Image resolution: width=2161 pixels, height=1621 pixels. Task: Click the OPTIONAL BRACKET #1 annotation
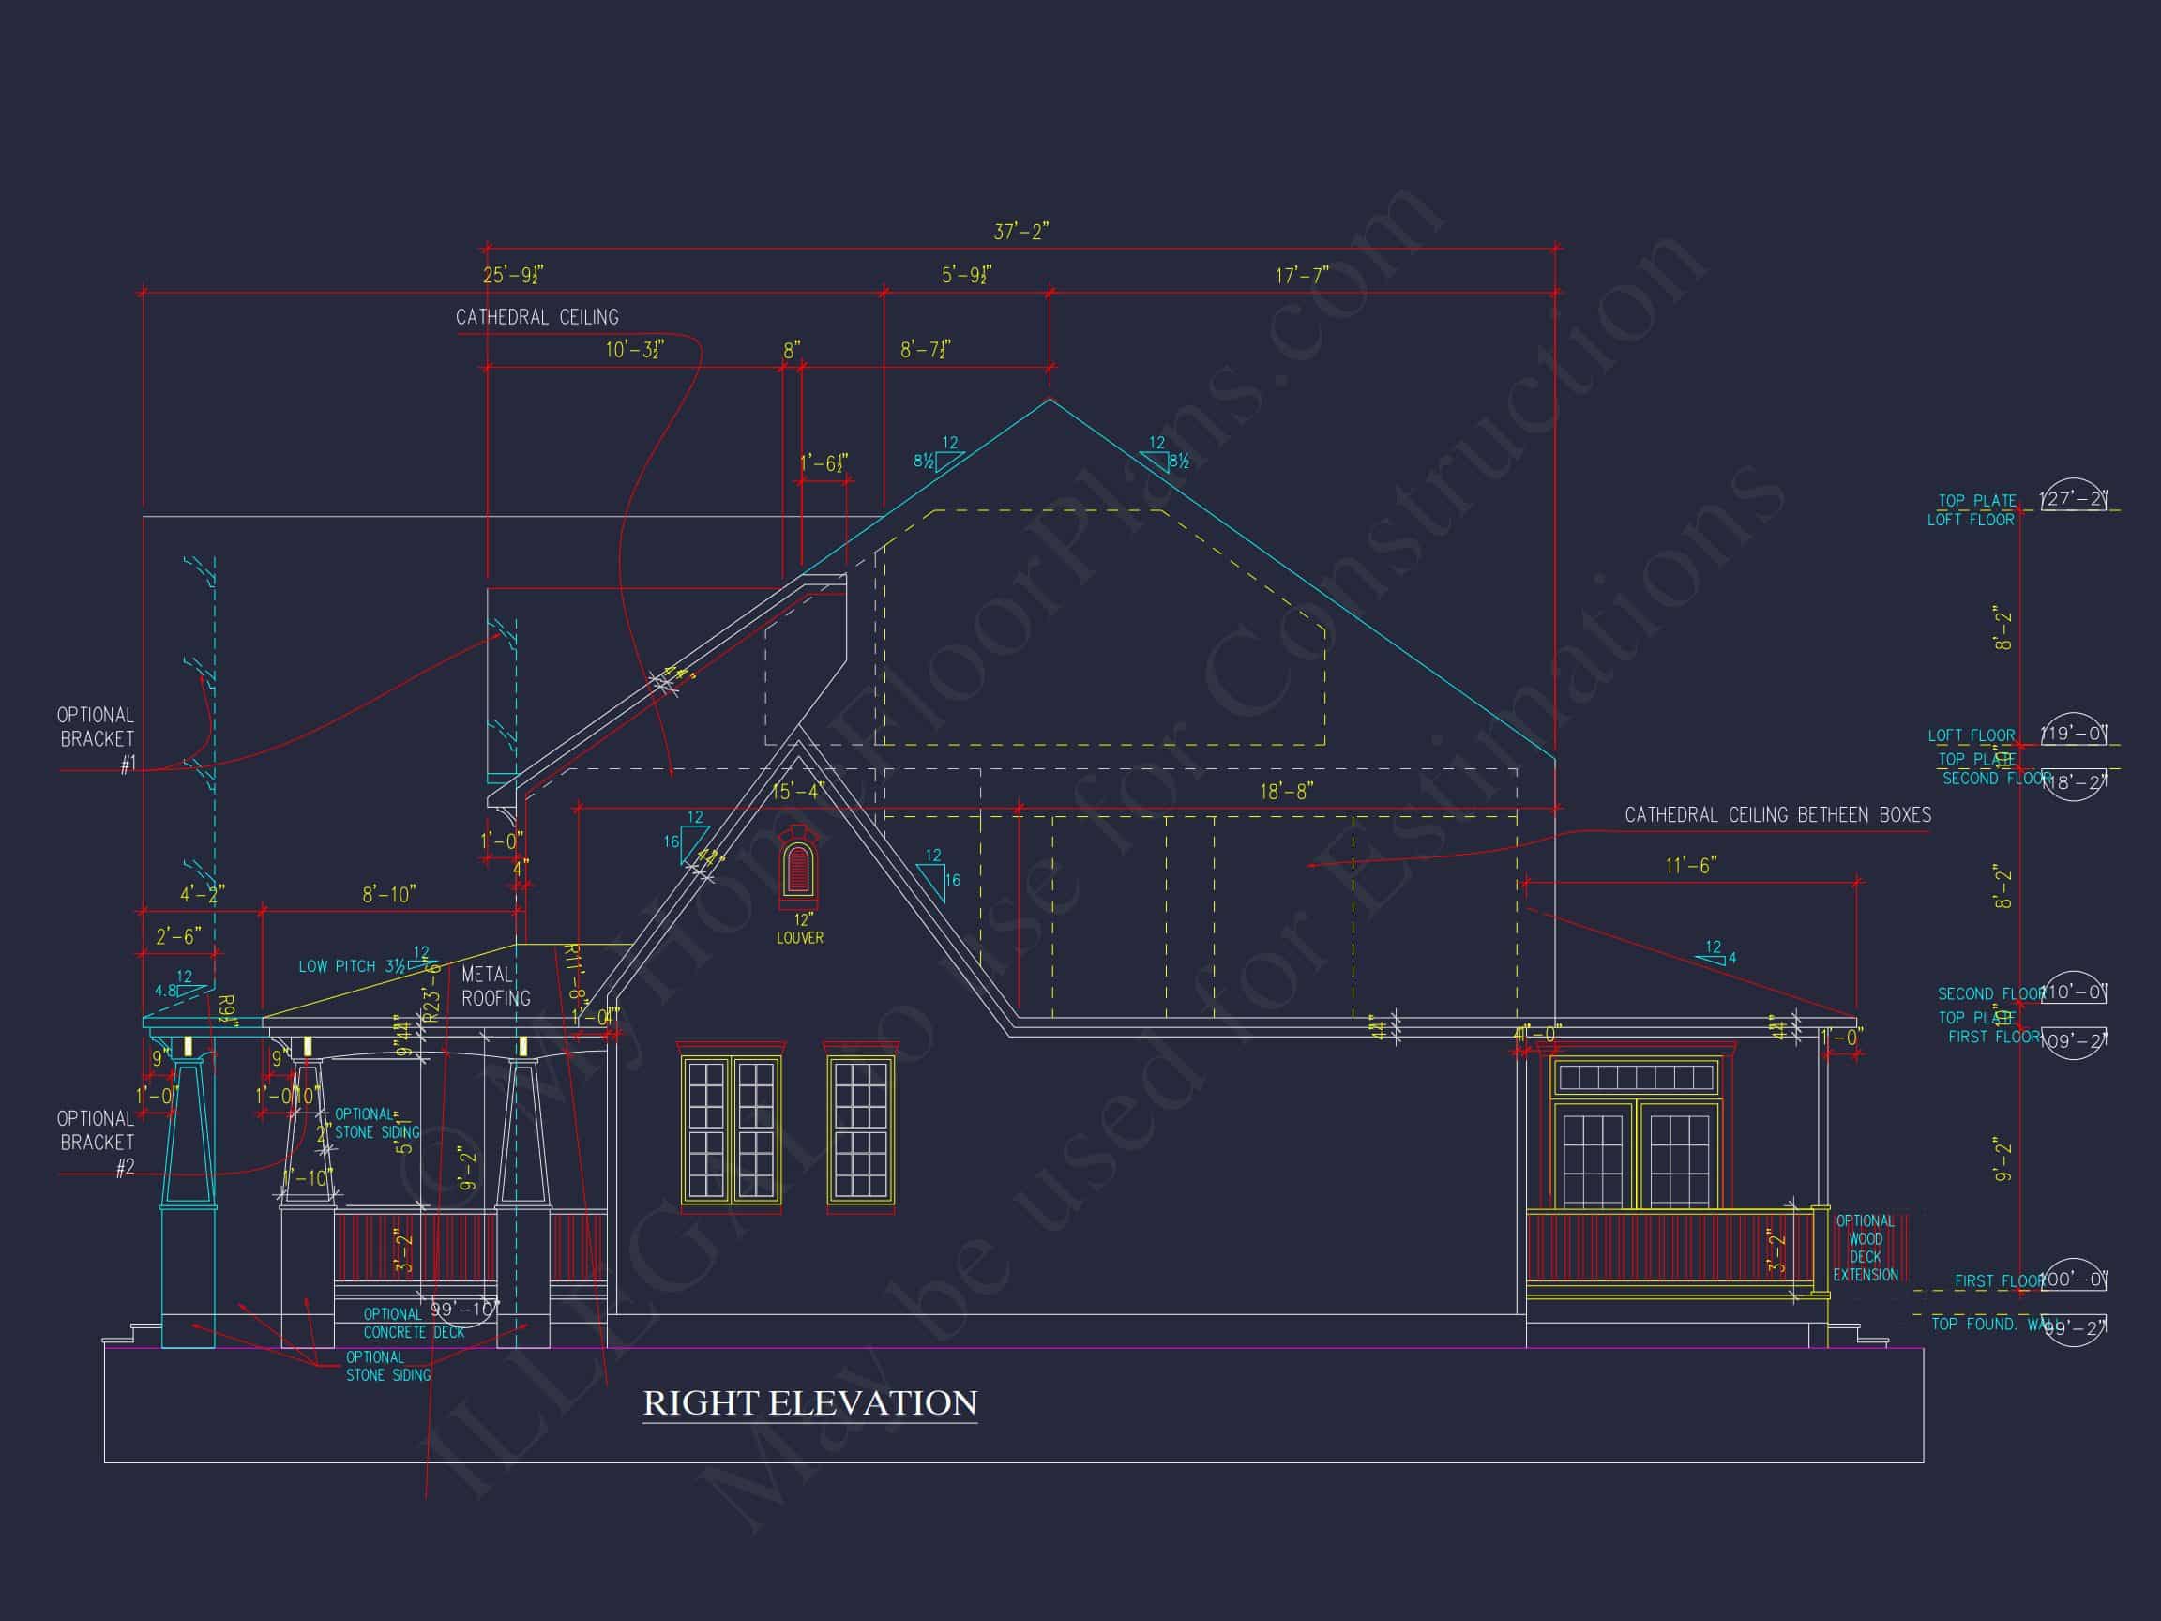tap(96, 738)
